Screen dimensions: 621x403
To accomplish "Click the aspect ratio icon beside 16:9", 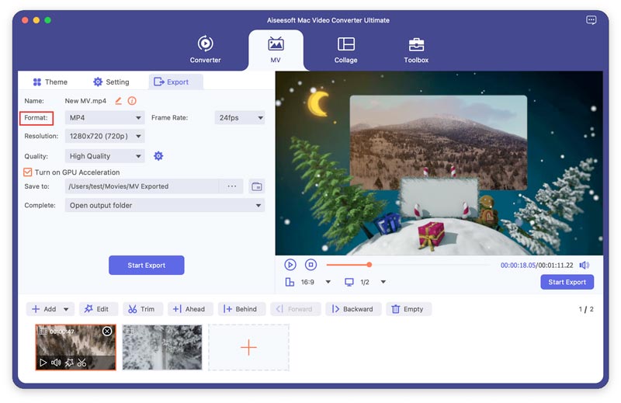I will point(290,282).
